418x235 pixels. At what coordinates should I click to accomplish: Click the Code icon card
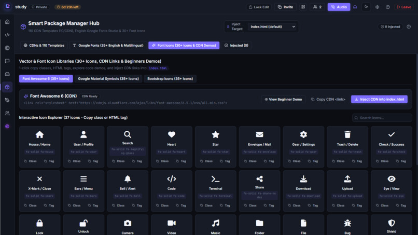coord(172,191)
